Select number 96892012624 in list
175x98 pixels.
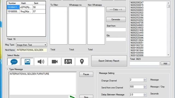pos(137,40)
